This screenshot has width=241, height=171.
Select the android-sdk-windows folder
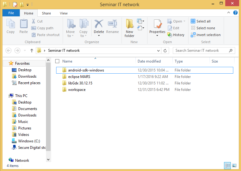click(x=145, y=70)
